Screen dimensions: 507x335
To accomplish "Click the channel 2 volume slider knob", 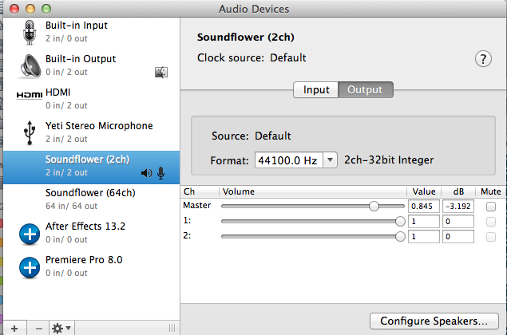I will click(400, 236).
